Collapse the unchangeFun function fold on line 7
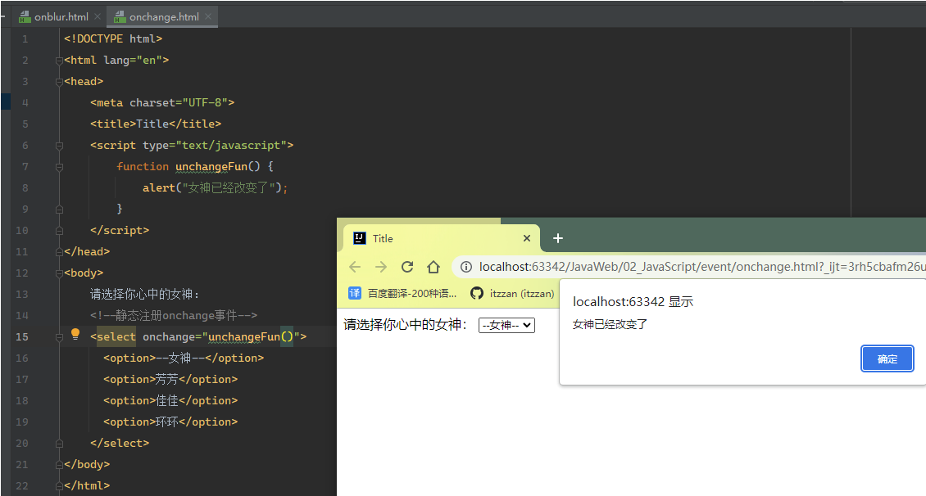 point(59,167)
